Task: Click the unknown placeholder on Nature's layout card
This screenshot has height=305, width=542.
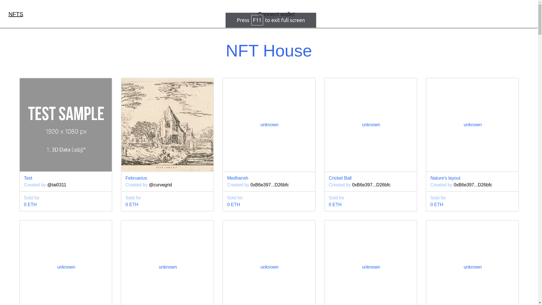Action: click(x=472, y=125)
